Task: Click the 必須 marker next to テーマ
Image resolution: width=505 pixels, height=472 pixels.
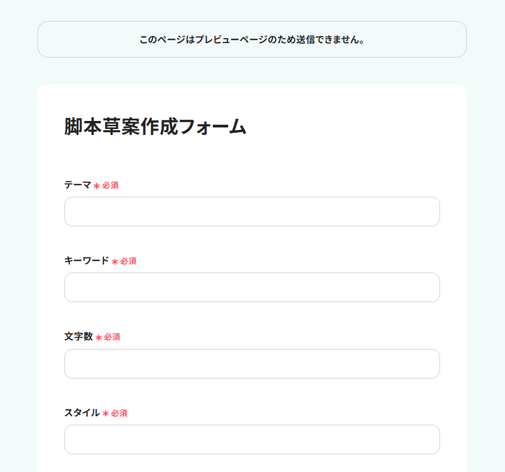Action: tap(111, 185)
